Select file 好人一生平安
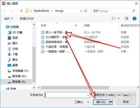 click(58, 32)
